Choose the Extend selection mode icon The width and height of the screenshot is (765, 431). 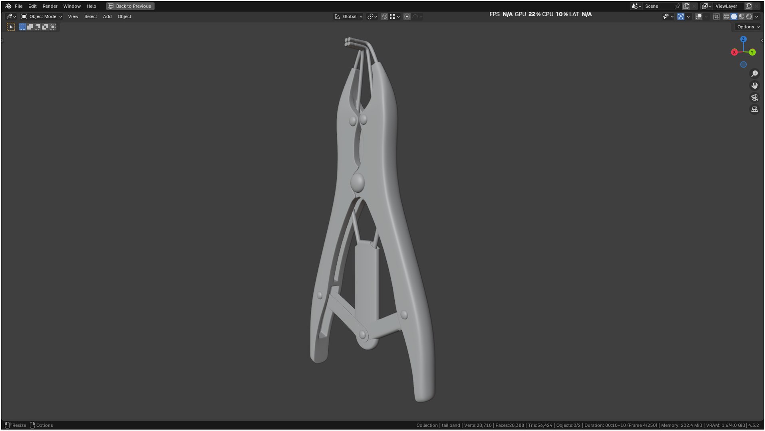tap(30, 27)
